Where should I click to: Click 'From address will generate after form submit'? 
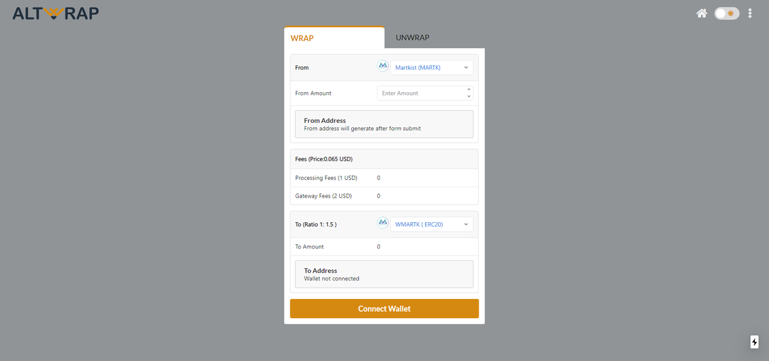(x=362, y=129)
